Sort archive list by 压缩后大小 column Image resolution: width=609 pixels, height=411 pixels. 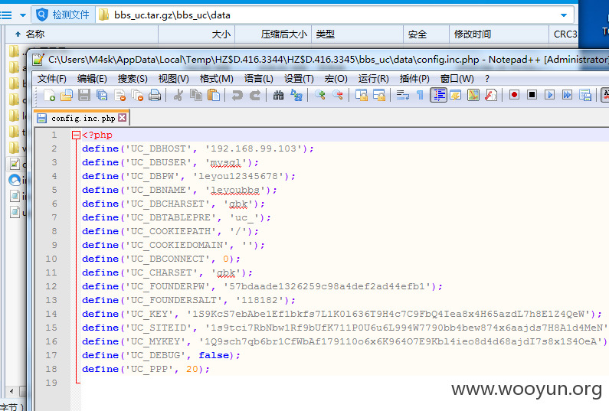click(273, 34)
